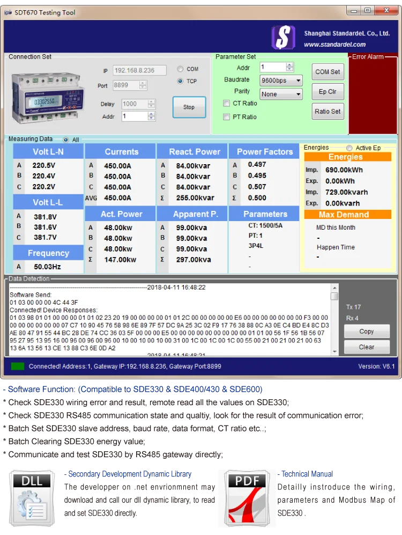Screen dimensions: 402x535
Task: Click the Frequency header
Action: [48, 253]
